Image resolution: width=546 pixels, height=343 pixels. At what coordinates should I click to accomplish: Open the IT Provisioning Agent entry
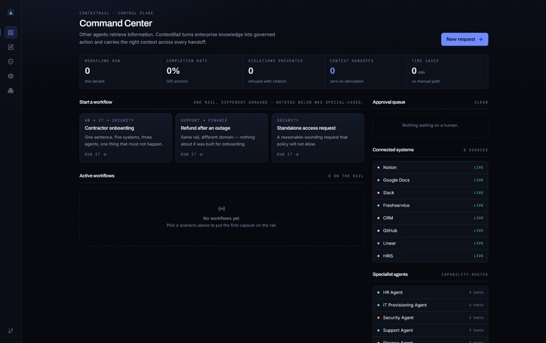[x=430, y=305]
